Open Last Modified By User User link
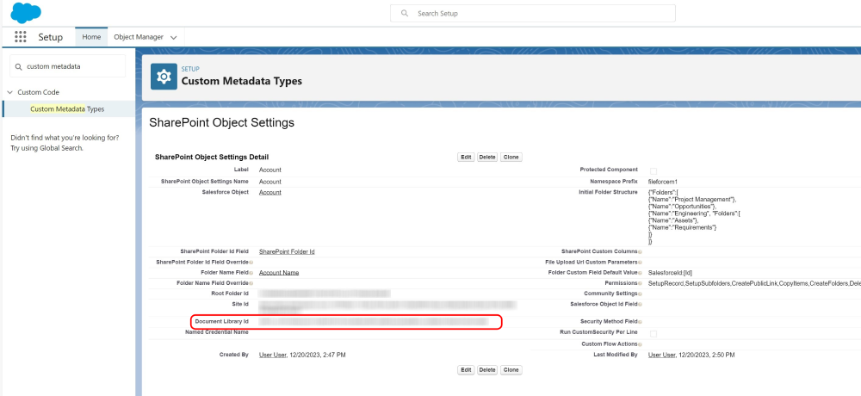This screenshot has width=861, height=396. tap(661, 356)
